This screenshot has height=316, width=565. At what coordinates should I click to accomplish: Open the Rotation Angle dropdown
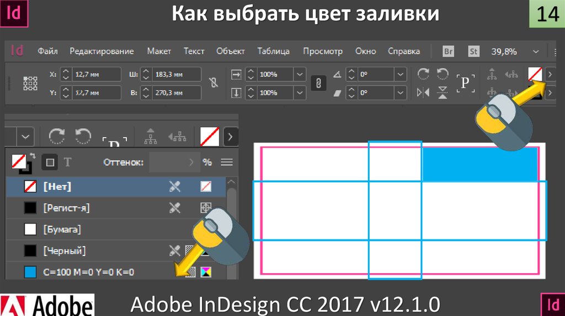click(x=401, y=74)
